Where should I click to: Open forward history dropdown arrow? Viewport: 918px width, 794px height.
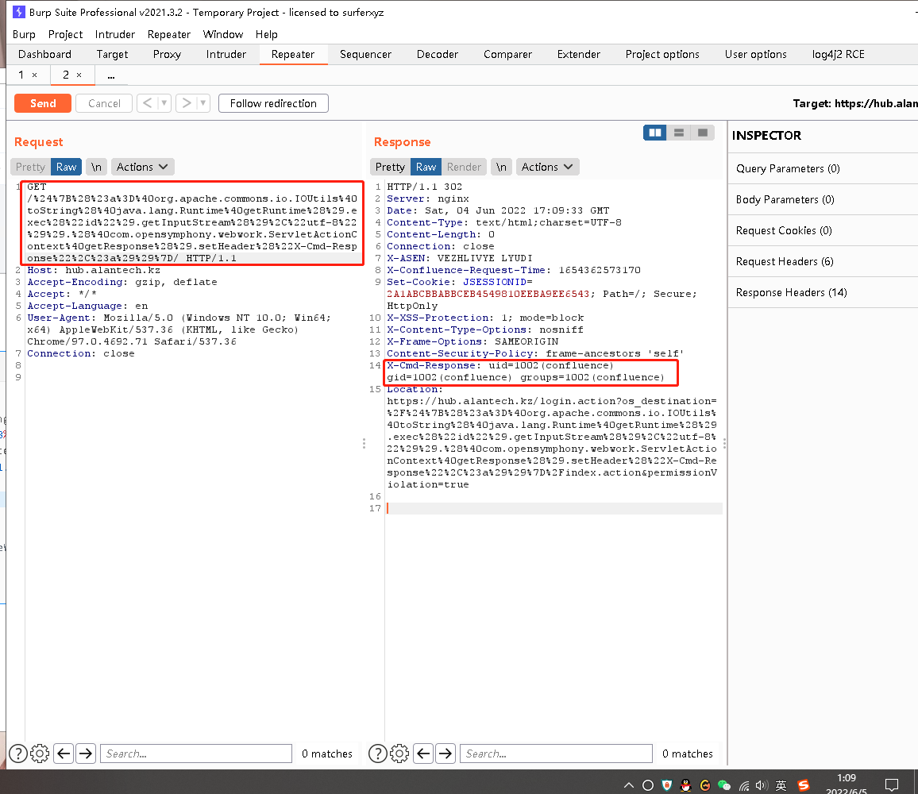202,103
